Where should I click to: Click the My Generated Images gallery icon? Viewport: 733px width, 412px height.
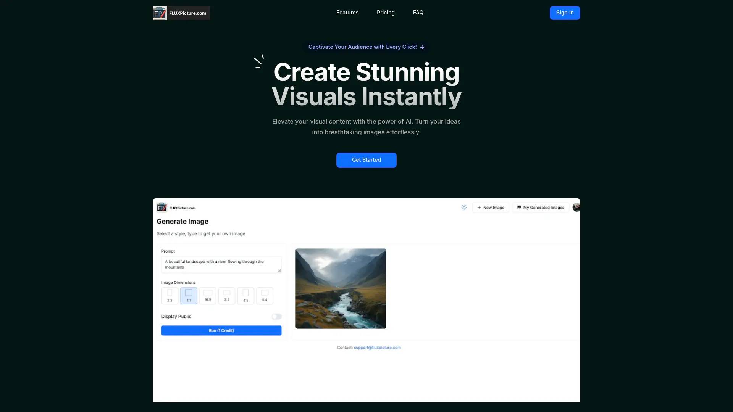point(518,207)
